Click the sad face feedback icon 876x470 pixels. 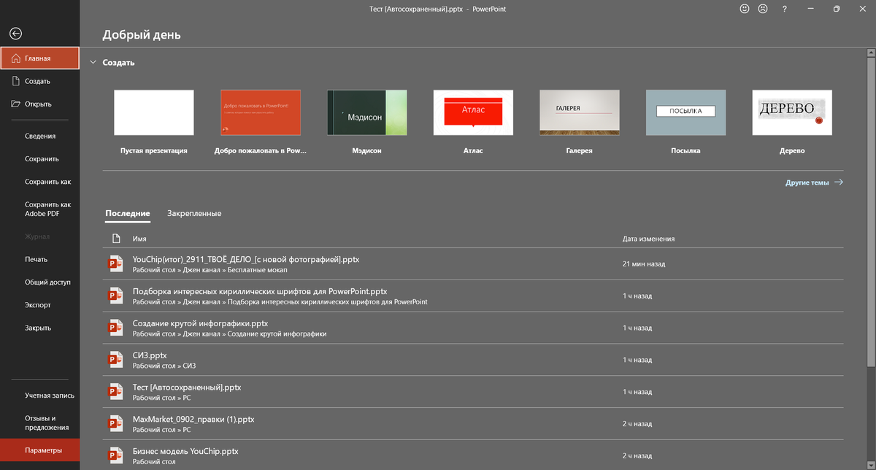click(763, 9)
